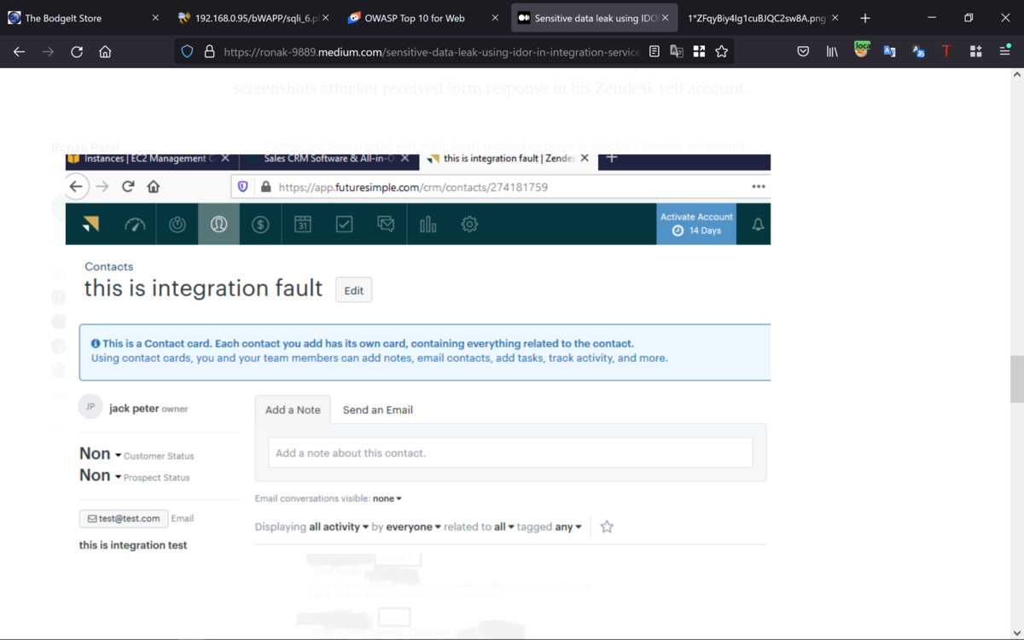Viewport: 1024px width, 640px height.
Task: Open the tagged any filter dropdown
Action: pos(568,527)
